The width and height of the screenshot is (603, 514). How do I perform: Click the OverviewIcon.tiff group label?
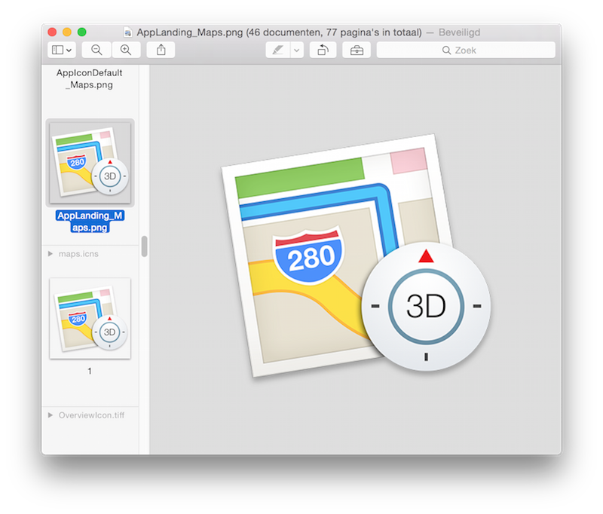(x=91, y=415)
